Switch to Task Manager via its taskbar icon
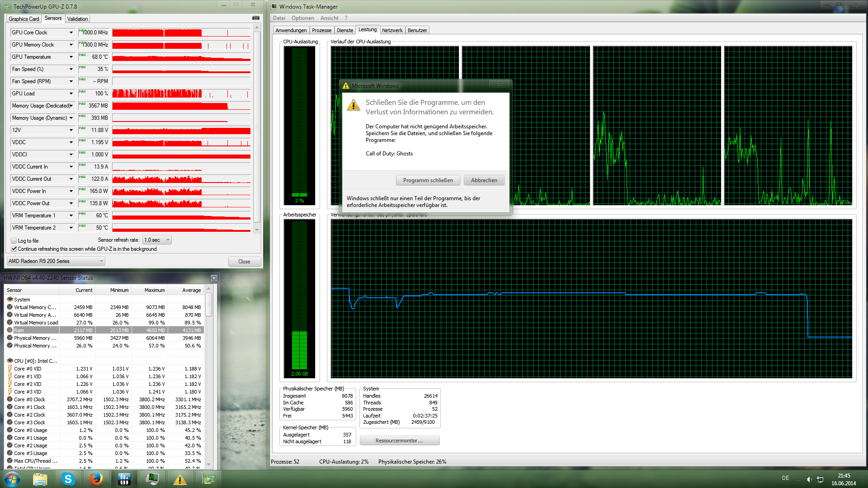The image size is (868, 488). 152,479
